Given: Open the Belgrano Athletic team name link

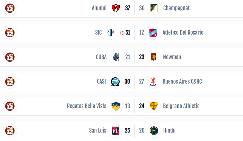Looking at the screenshot, I should click(181, 106).
